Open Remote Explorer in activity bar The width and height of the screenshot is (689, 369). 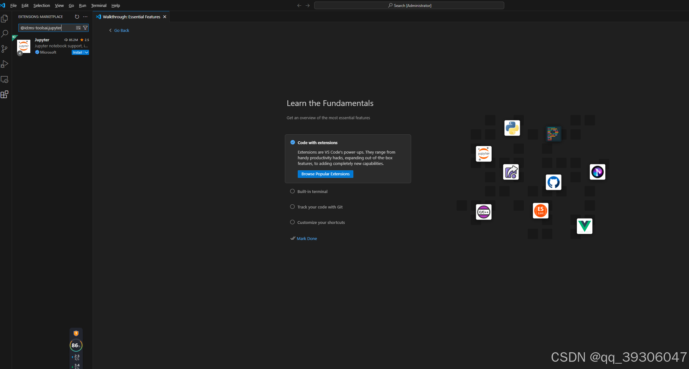coord(4,79)
